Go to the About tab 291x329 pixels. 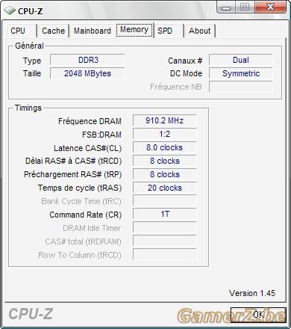(x=200, y=31)
